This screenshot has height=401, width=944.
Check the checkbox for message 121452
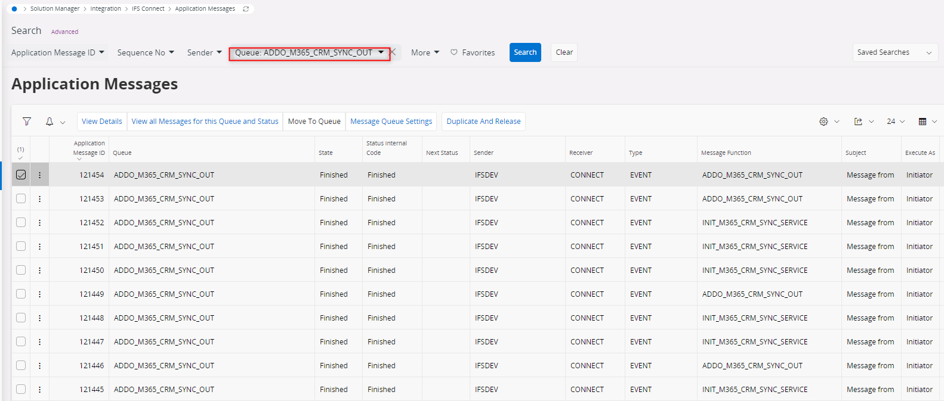(21, 222)
